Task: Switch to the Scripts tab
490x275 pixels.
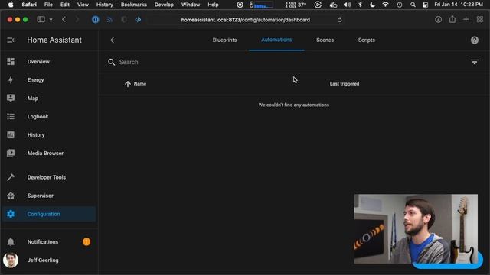Action: pos(366,40)
